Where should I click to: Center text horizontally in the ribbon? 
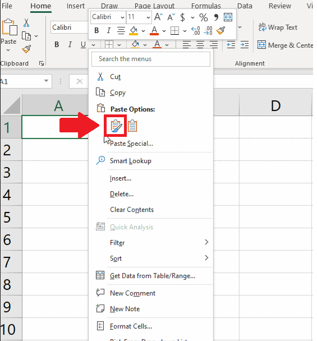pos(200,45)
